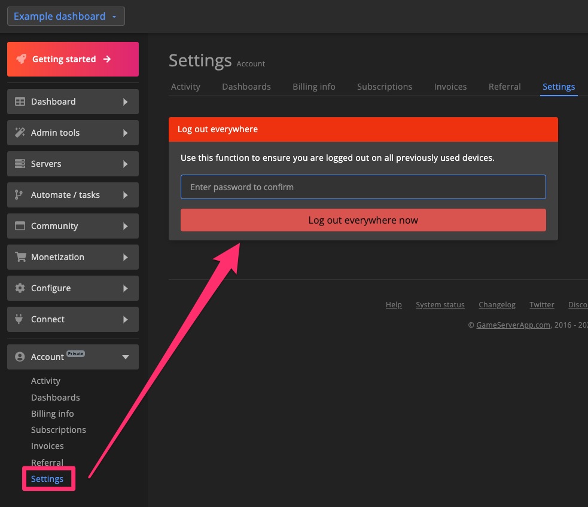
Task: Open Admin tools via the wrench icon
Action: (x=20, y=133)
